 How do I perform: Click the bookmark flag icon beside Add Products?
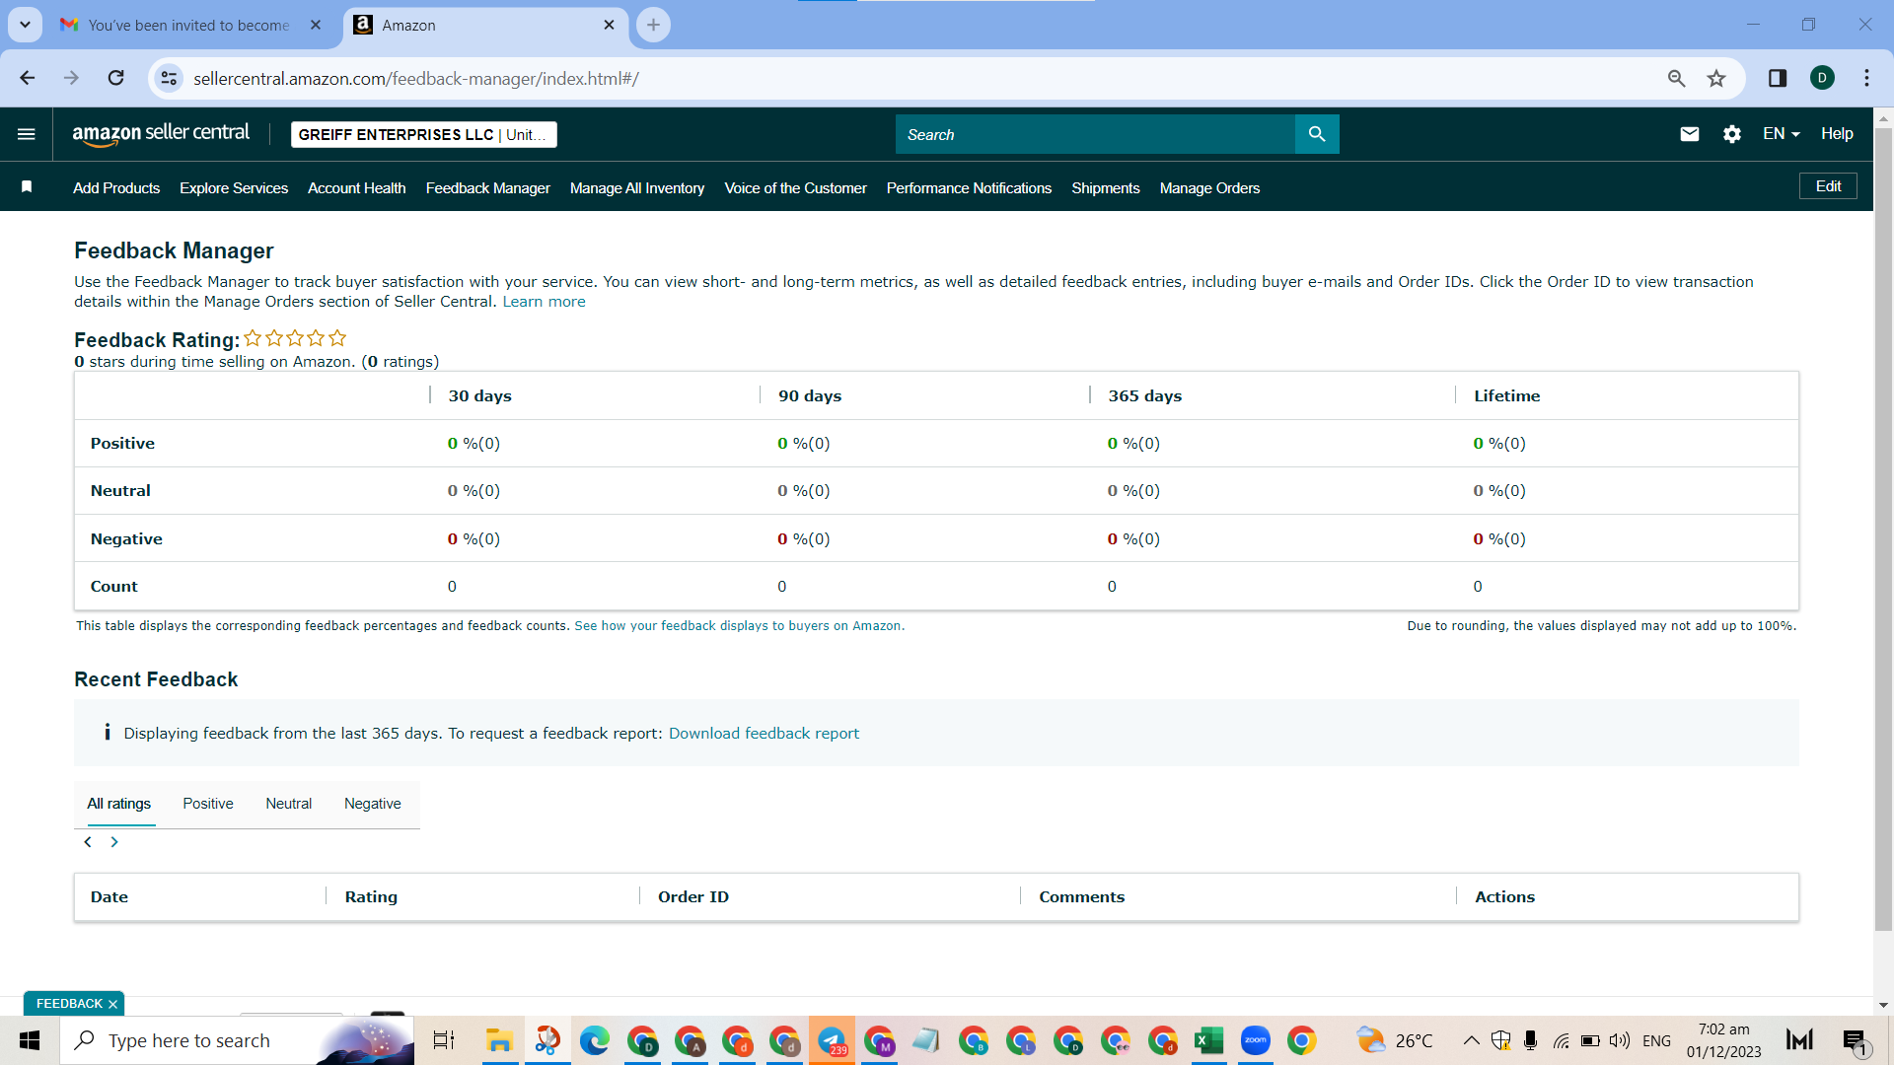click(x=27, y=187)
